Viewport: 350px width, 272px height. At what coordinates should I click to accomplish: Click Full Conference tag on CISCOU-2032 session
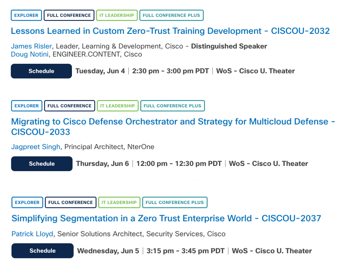pos(69,15)
